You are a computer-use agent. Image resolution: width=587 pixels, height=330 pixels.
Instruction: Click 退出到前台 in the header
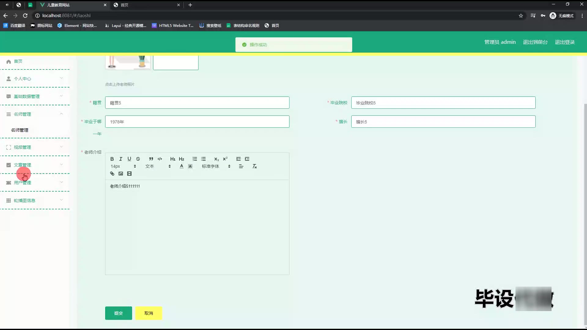535,42
